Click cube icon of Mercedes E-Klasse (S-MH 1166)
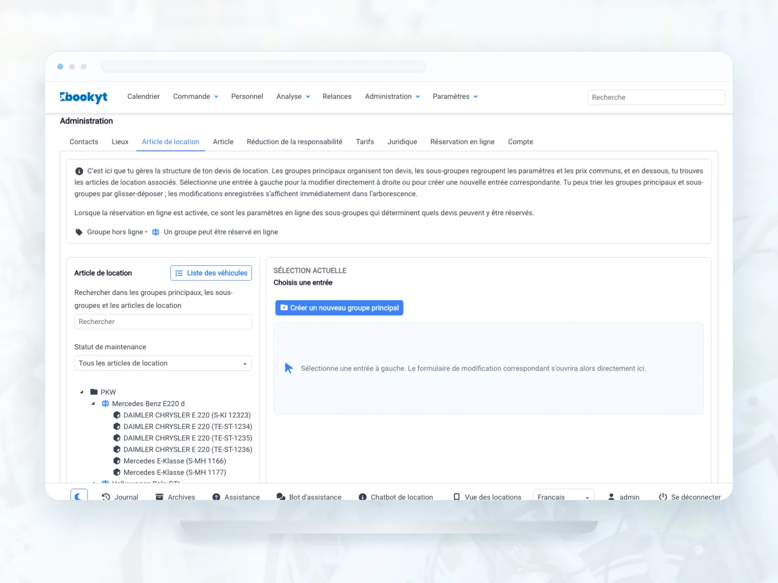Screen dimensions: 778x583 coord(117,461)
